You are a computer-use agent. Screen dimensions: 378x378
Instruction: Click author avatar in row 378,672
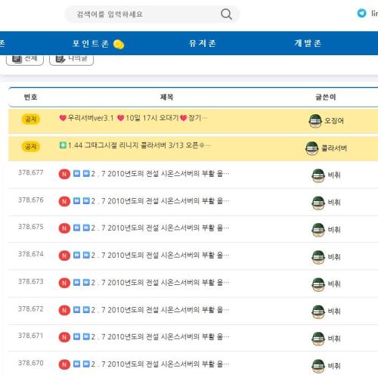point(318,311)
